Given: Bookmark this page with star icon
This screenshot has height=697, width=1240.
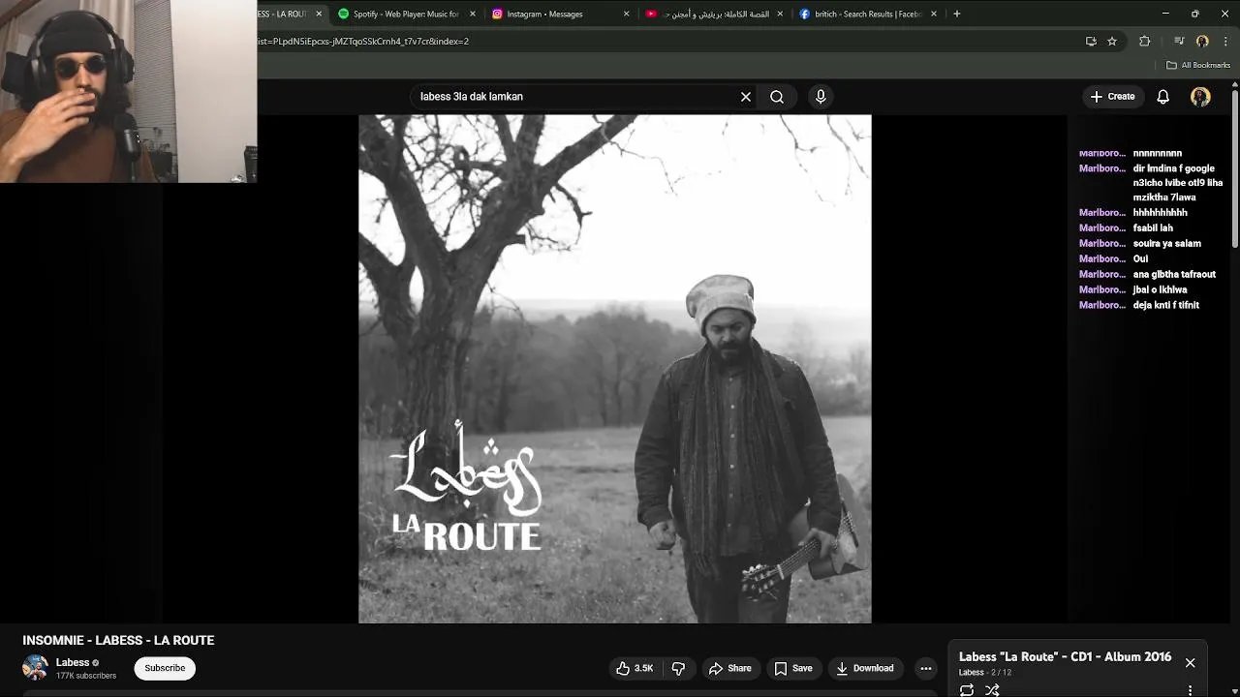Looking at the screenshot, I should point(1112,42).
